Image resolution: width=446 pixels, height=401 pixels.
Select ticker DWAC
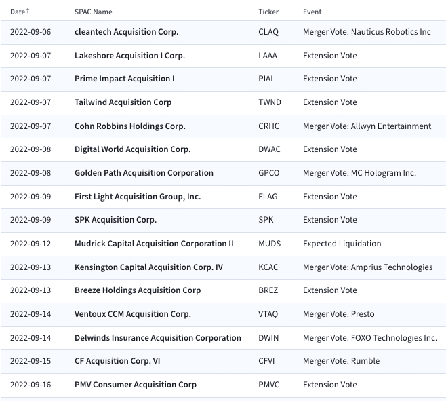click(x=269, y=149)
